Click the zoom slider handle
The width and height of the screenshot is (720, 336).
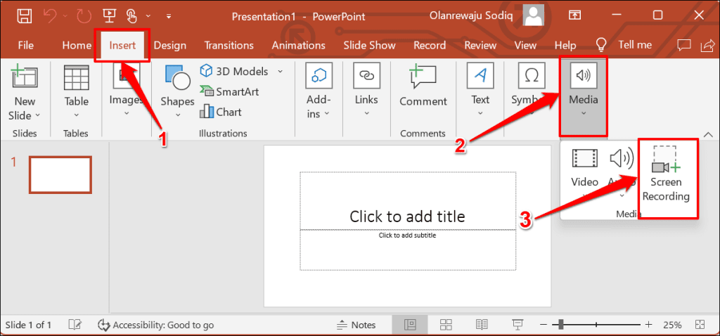point(560,325)
